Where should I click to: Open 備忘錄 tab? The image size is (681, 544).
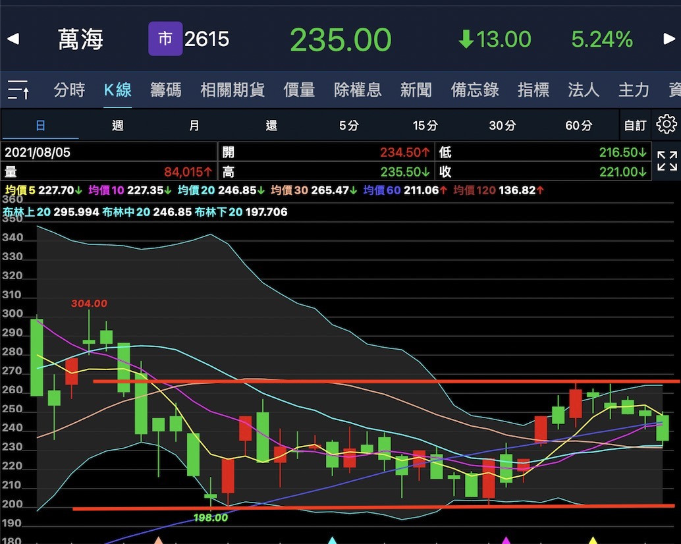click(475, 90)
